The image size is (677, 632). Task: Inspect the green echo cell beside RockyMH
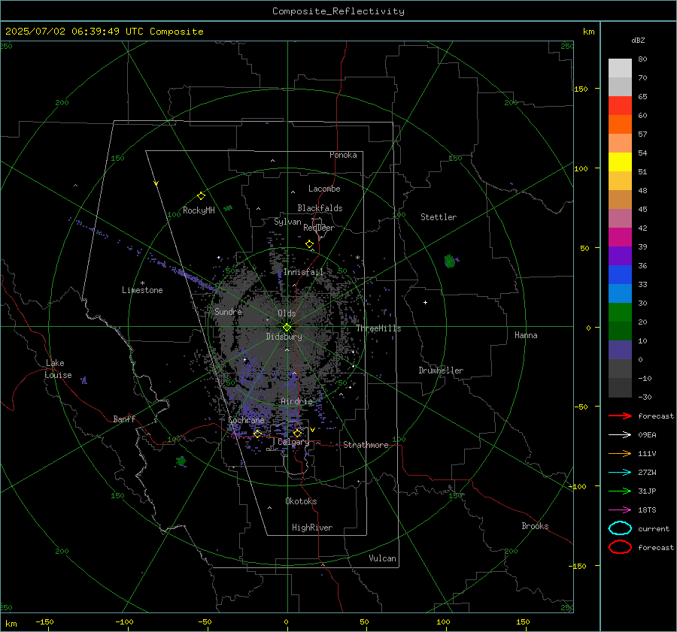(228, 208)
